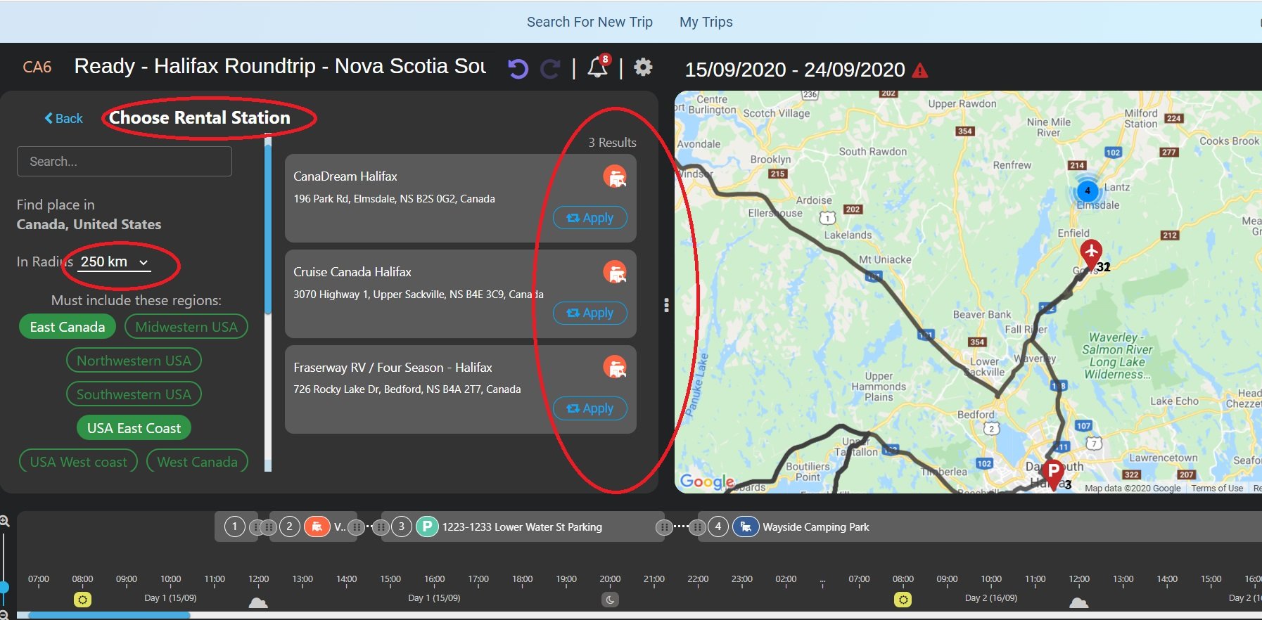Click in the Search input field
Screen dimensions: 1262x620
pyautogui.click(x=125, y=161)
